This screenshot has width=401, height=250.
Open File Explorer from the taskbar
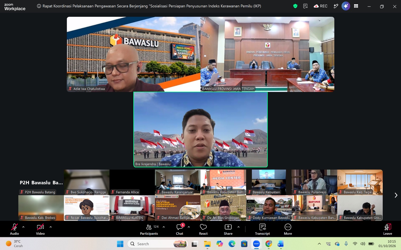207,244
